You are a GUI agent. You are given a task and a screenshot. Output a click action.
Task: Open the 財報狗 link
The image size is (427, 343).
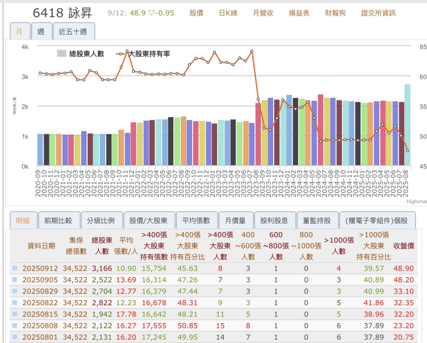point(335,13)
